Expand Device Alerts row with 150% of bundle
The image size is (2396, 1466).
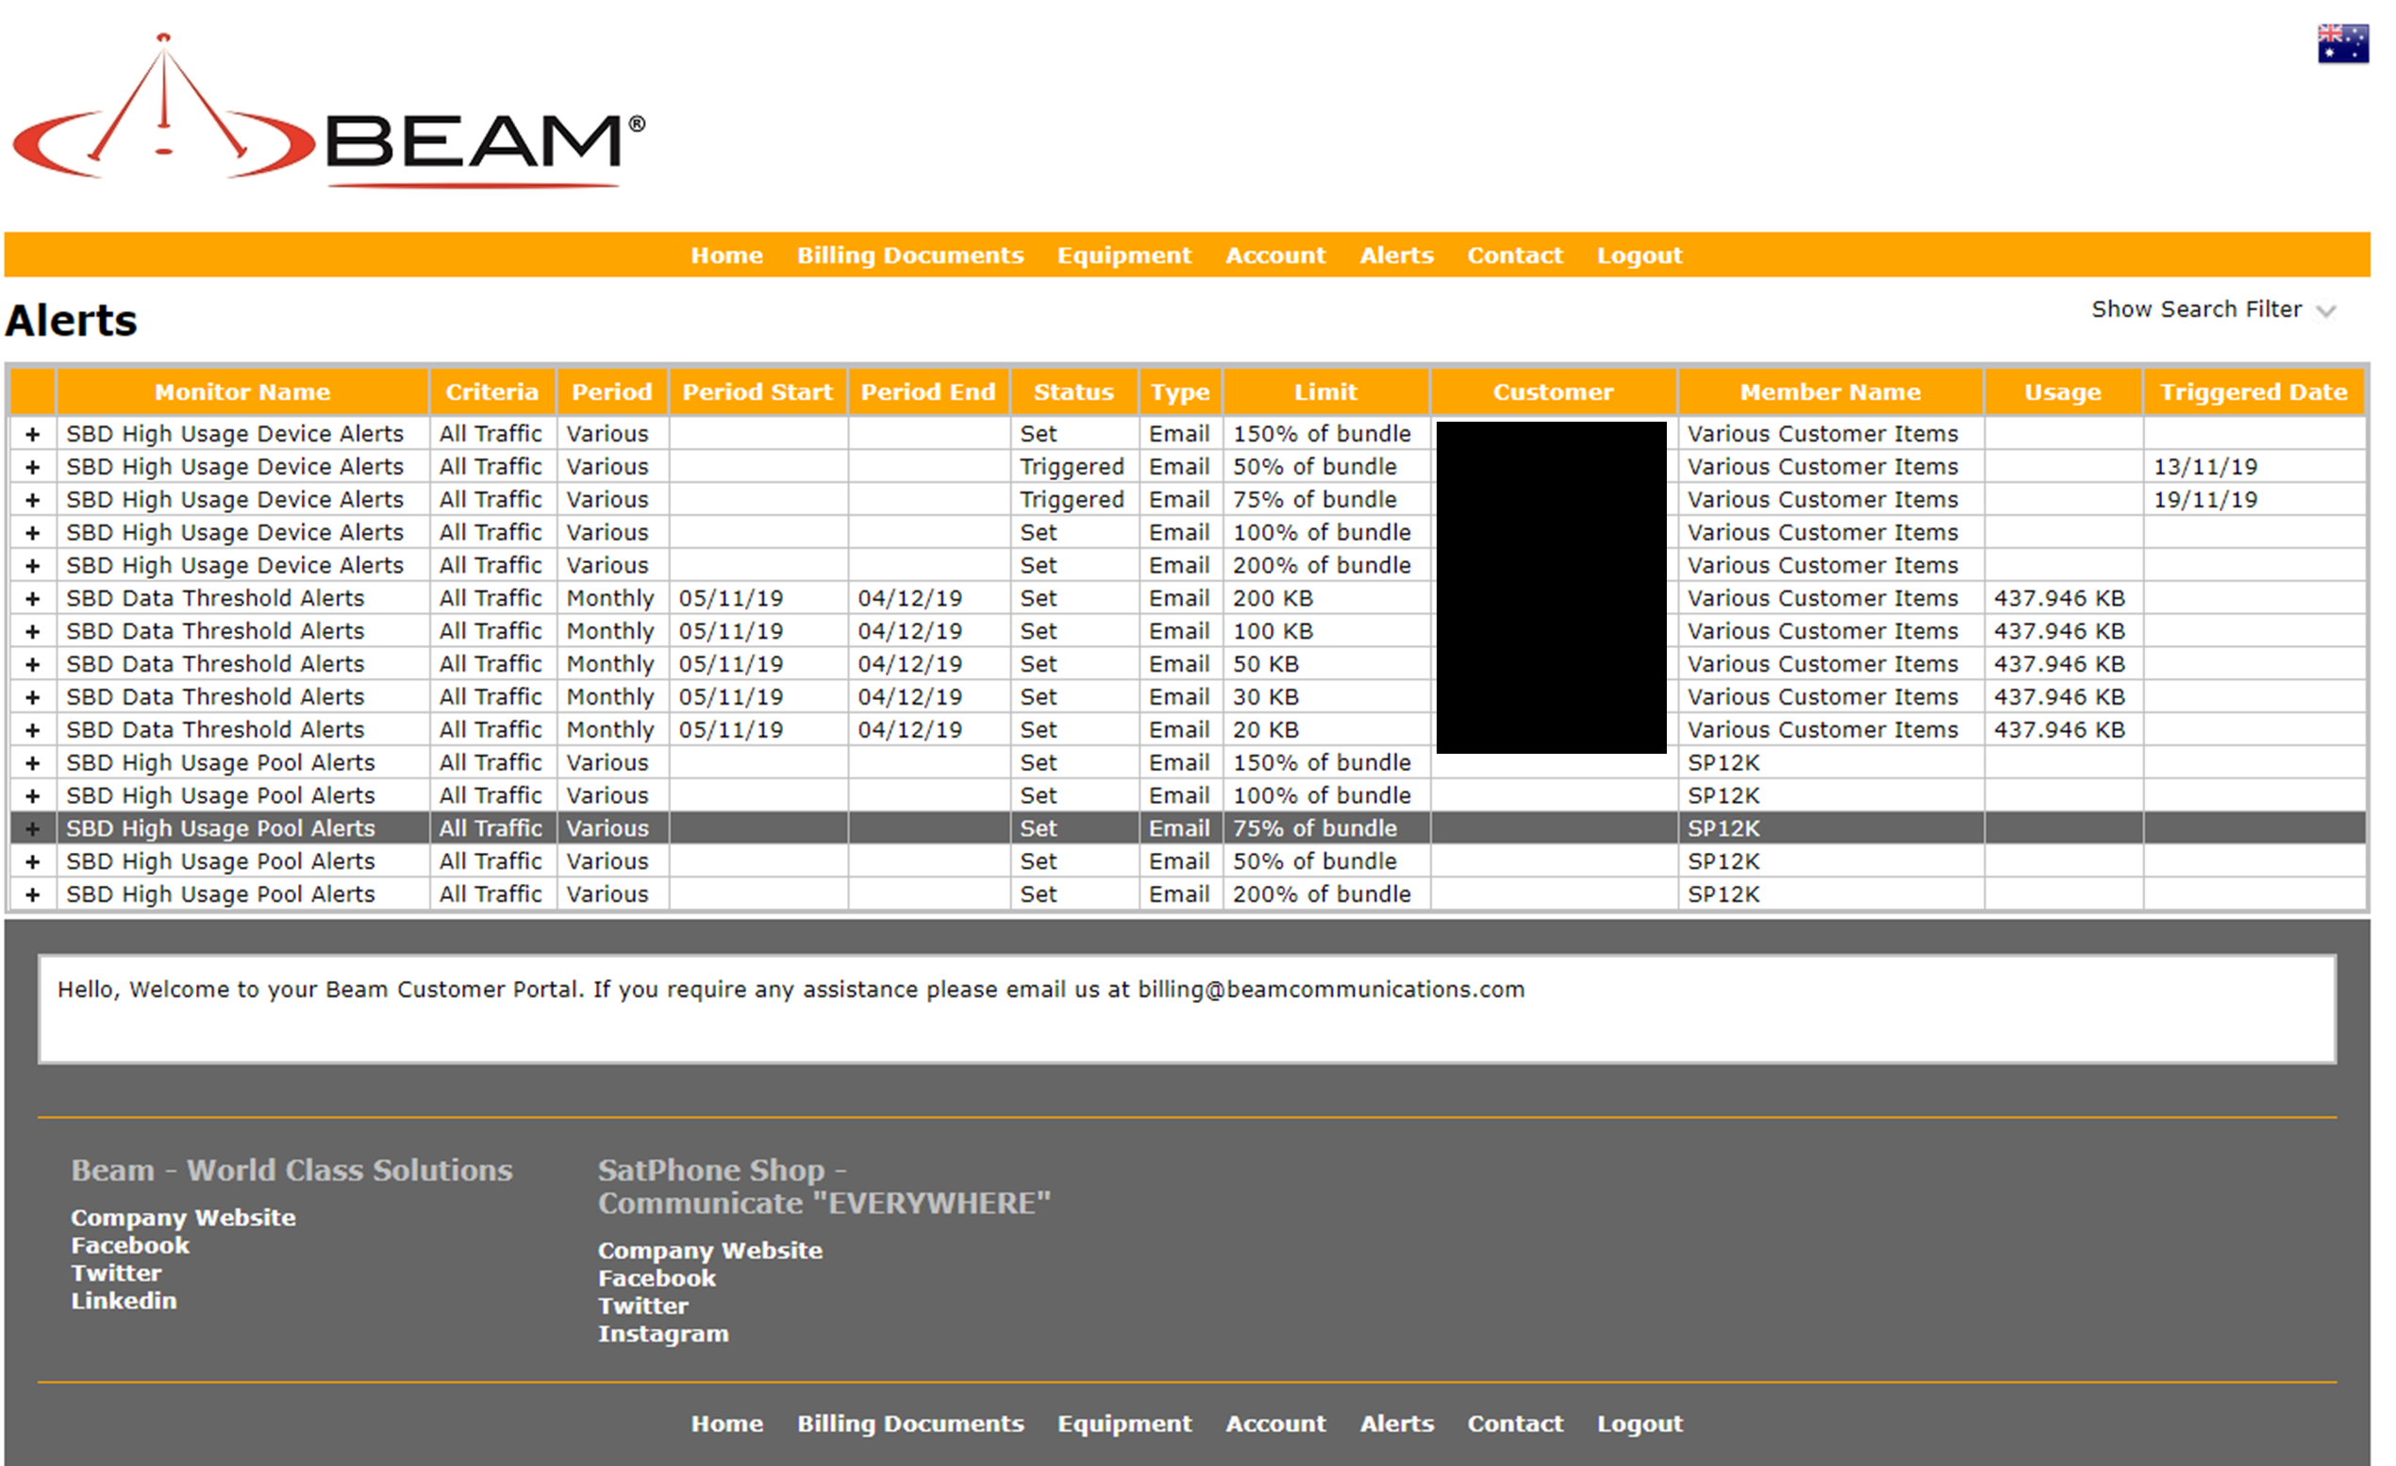pyautogui.click(x=32, y=435)
